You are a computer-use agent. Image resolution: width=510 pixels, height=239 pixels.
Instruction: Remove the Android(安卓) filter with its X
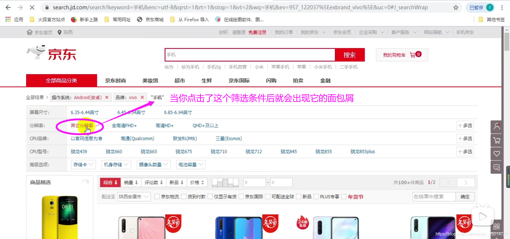click(107, 97)
